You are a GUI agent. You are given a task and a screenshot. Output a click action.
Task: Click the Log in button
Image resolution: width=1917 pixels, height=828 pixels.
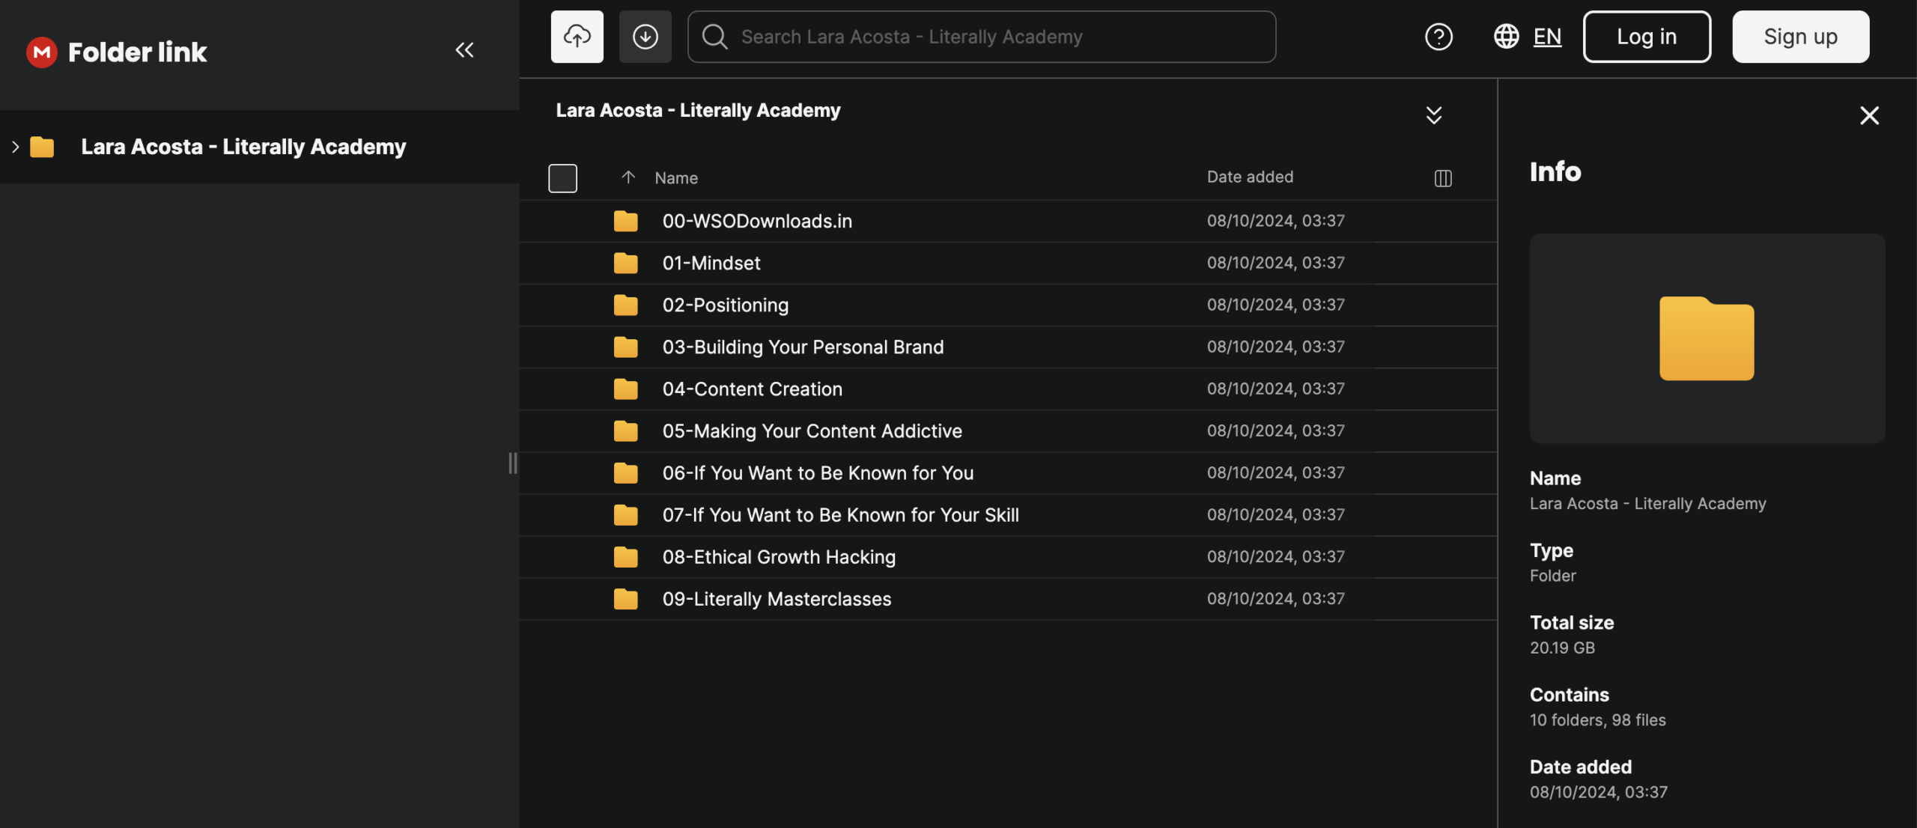[x=1646, y=37]
